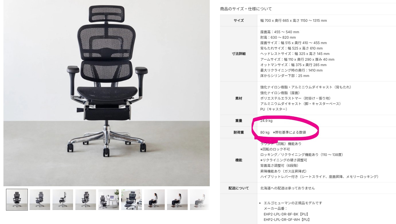Select the 配送について row header
The image size is (396, 224).
(239, 188)
